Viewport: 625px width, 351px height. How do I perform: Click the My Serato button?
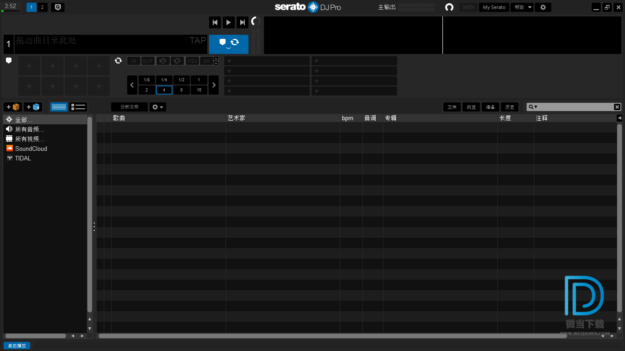pyautogui.click(x=494, y=7)
